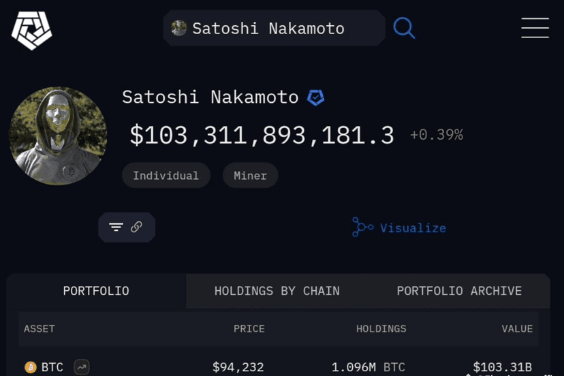Open the Holdings By Chain tab
Image resolution: width=564 pixels, height=376 pixels.
pos(277,291)
